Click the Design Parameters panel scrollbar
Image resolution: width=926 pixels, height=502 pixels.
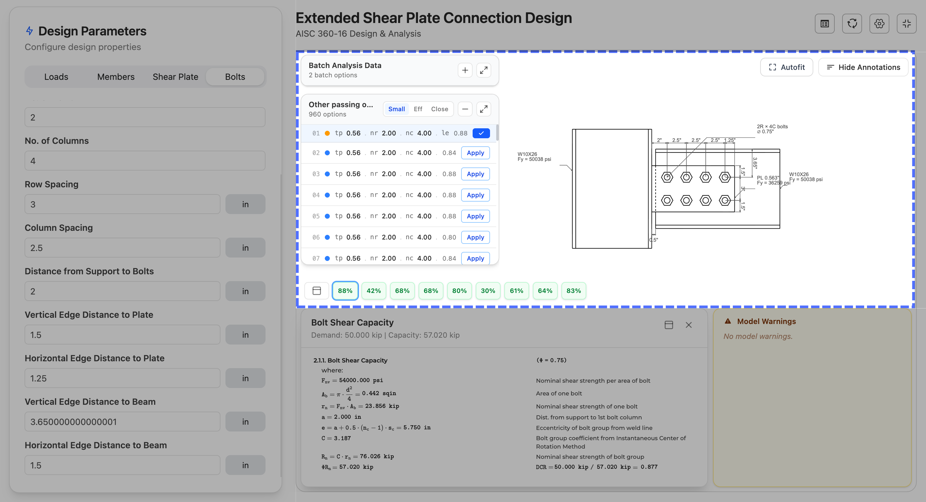click(280, 326)
